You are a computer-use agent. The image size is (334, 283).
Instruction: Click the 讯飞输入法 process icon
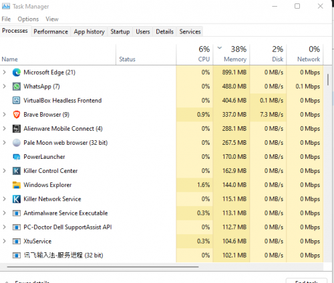click(x=17, y=255)
